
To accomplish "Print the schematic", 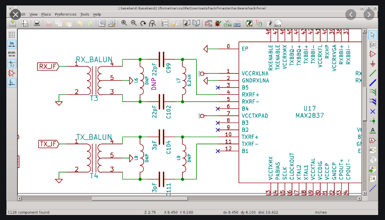I will coord(37,23).
